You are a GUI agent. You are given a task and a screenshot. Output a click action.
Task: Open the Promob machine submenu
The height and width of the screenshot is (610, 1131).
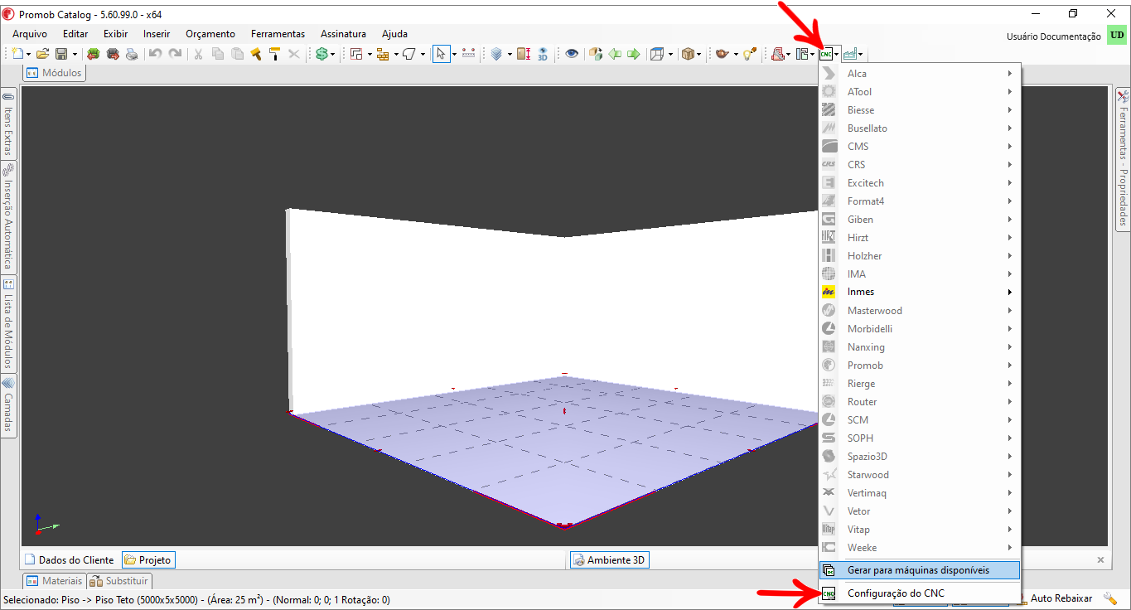(x=919, y=365)
